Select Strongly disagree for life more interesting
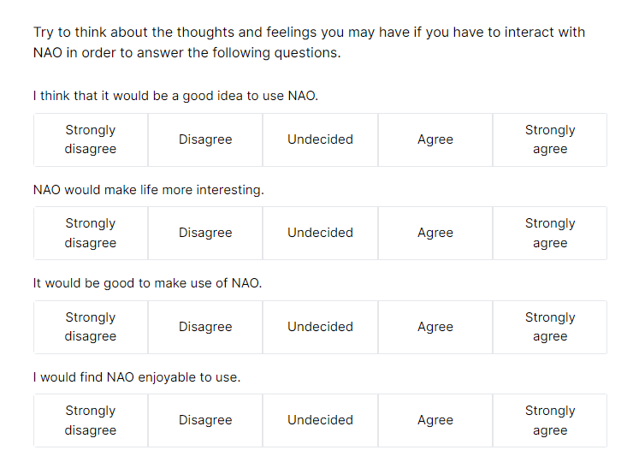 pos(91,234)
